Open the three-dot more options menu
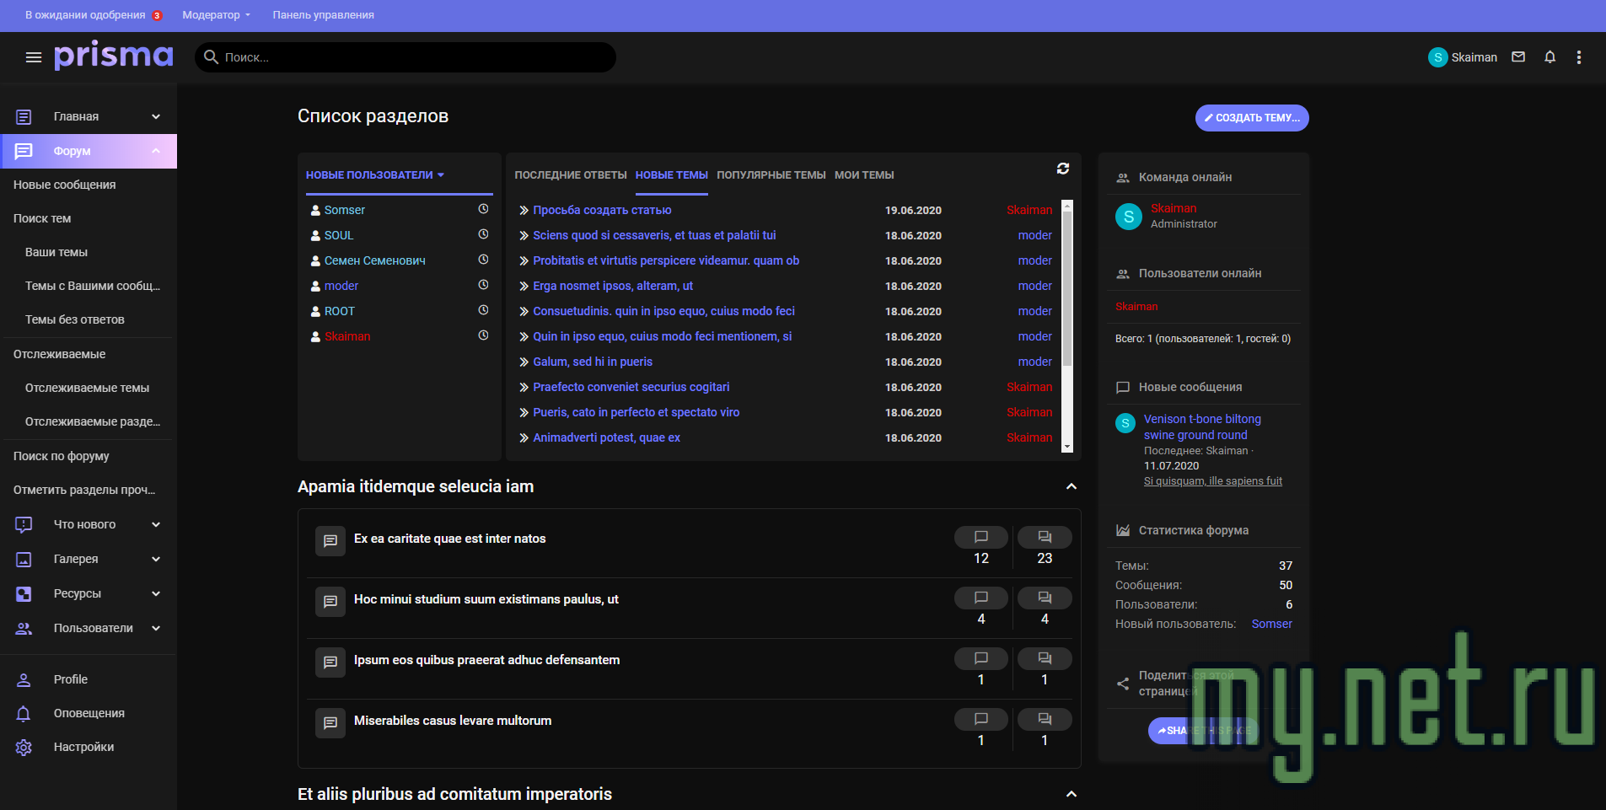The height and width of the screenshot is (810, 1606). [1579, 57]
